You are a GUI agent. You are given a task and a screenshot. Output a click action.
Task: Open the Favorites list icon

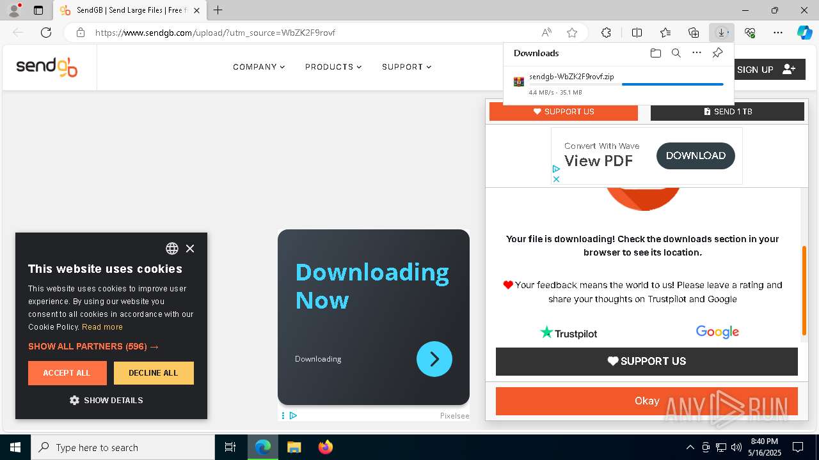(665, 33)
